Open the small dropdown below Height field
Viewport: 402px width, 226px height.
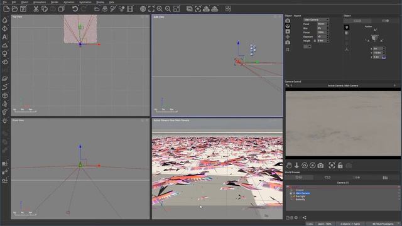(x=307, y=46)
